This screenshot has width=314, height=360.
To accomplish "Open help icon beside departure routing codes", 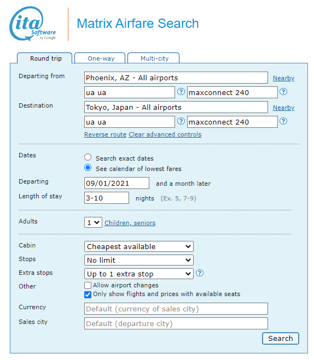I will click(x=181, y=92).
